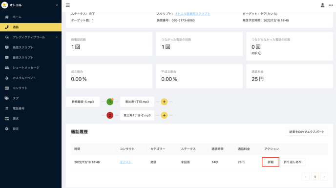This screenshot has width=336, height=188.
Task: Click the red number 2 branch node
Action: [x=110, y=115]
